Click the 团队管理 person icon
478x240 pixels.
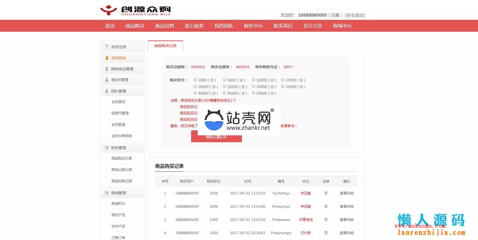tap(107, 91)
